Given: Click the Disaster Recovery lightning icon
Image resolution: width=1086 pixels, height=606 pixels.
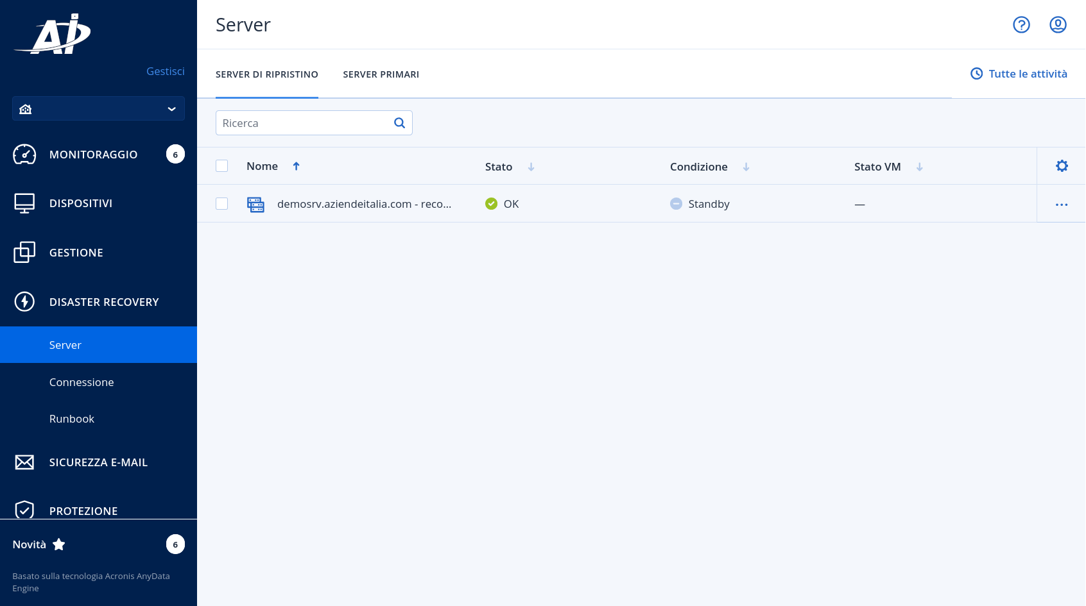Looking at the screenshot, I should 24,301.
